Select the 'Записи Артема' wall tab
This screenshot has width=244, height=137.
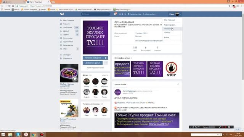click(120, 84)
